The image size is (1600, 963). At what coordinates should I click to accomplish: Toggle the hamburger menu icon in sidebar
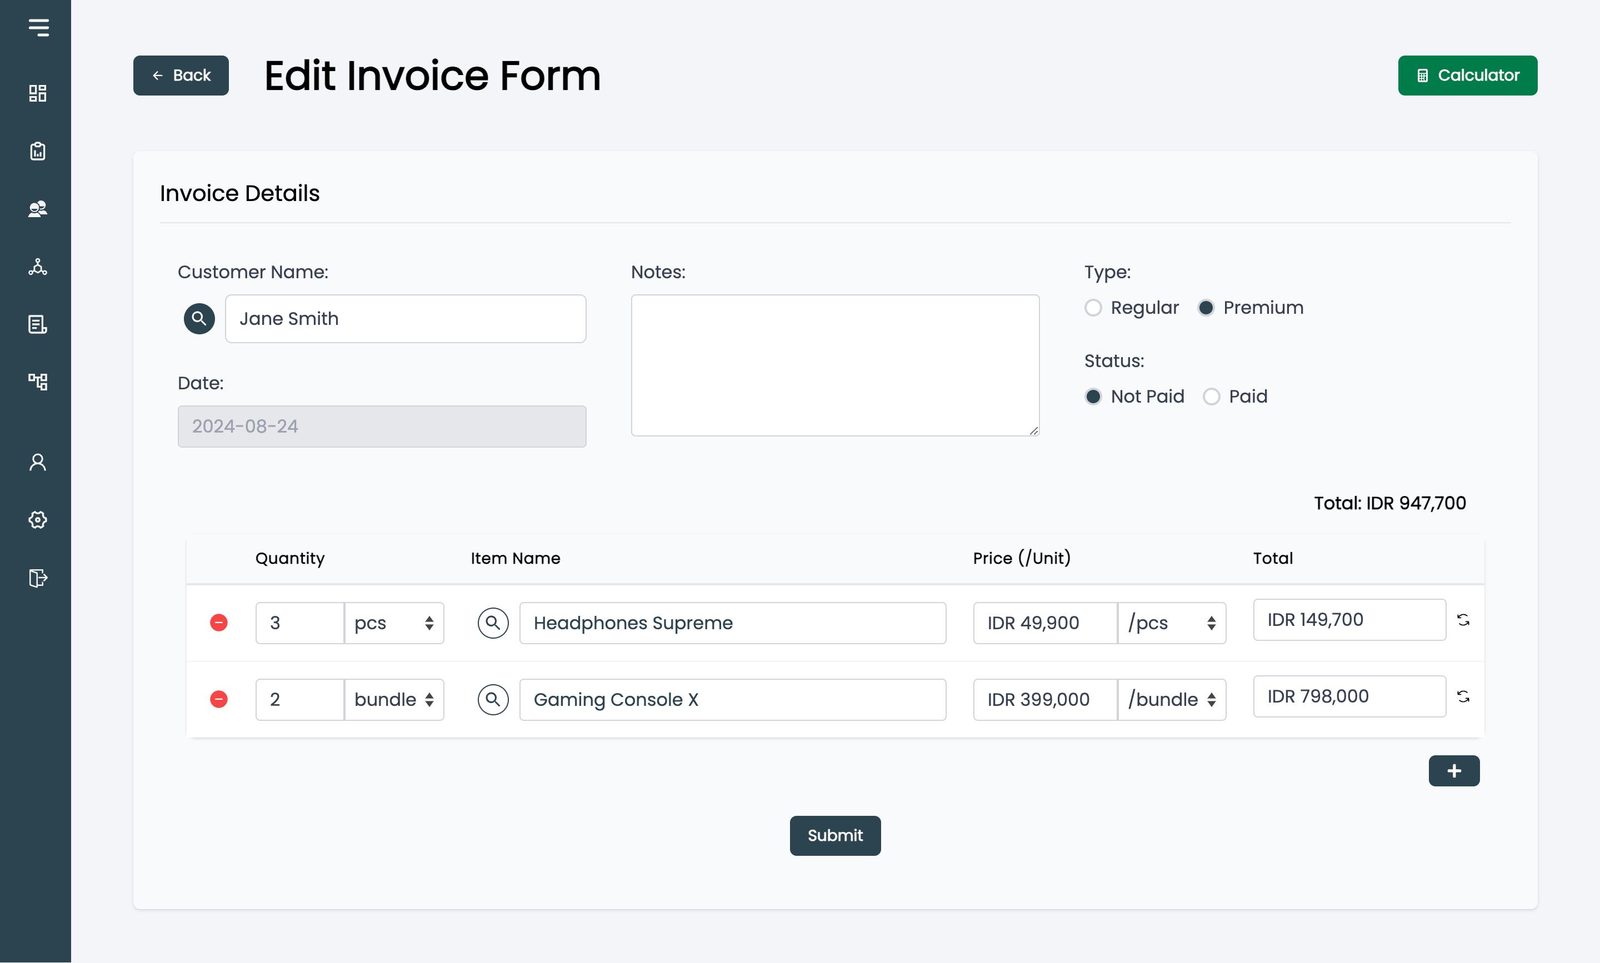[38, 27]
